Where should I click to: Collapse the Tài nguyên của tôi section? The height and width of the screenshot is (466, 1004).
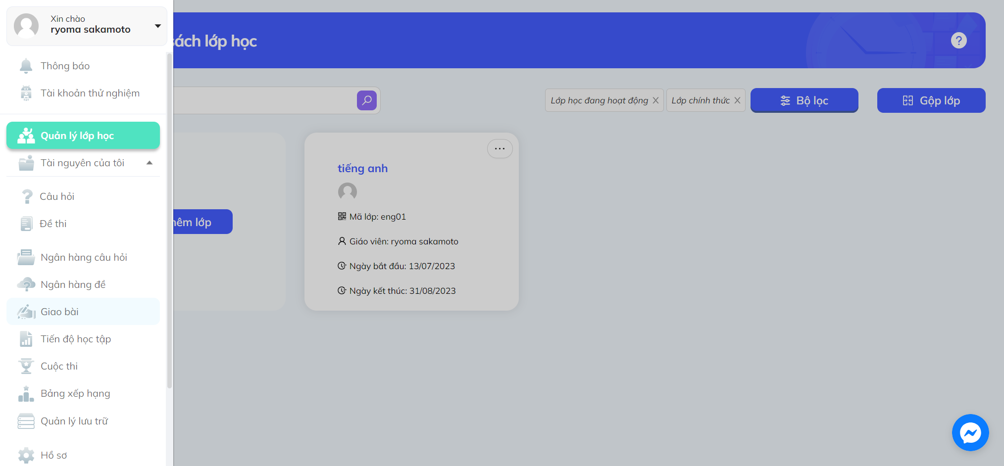point(150,163)
